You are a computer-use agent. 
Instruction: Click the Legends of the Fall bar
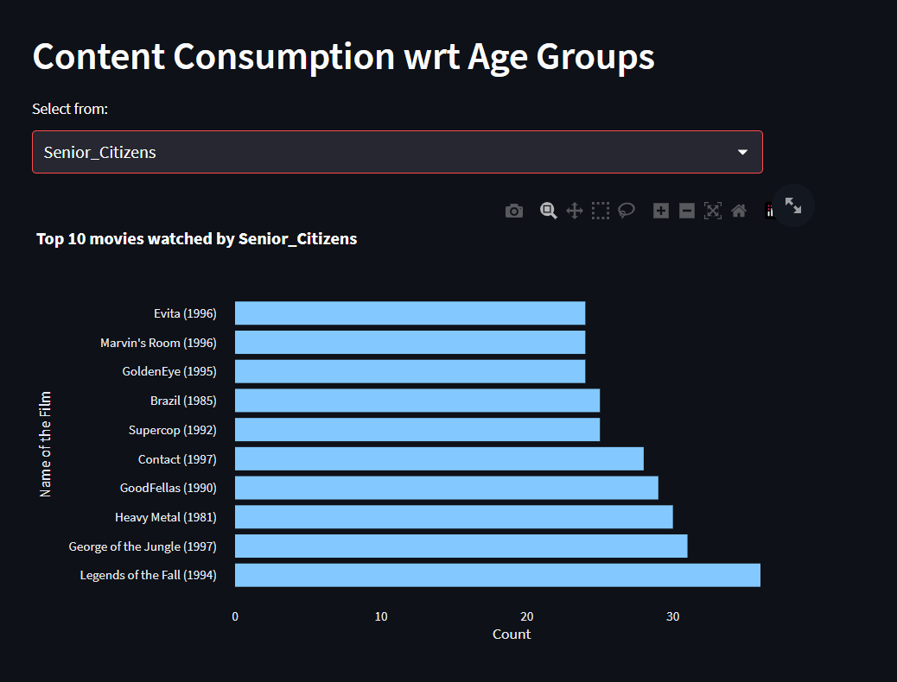click(x=498, y=575)
